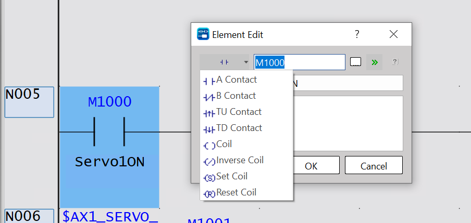Open dialog help with the title bar question mark
The width and height of the screenshot is (471, 223).
pos(357,35)
